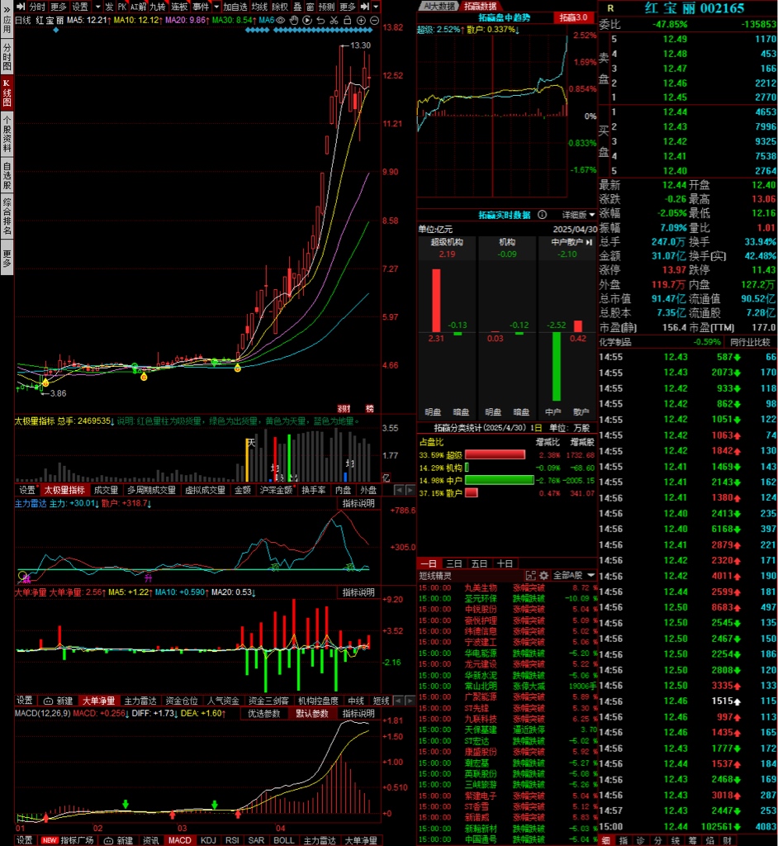Open the AI解 analysis tool
778x846 pixels.
coord(138,7)
